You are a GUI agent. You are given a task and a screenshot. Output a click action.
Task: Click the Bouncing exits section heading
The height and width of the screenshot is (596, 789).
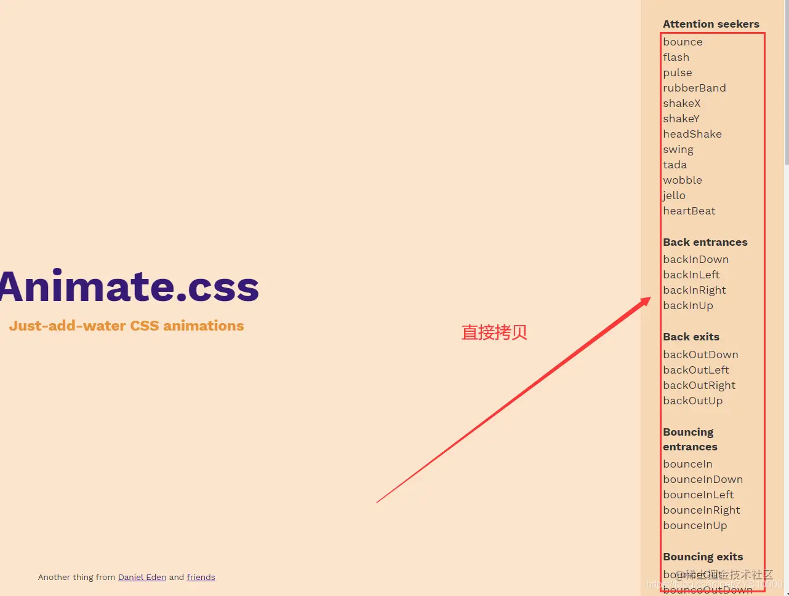click(x=703, y=557)
